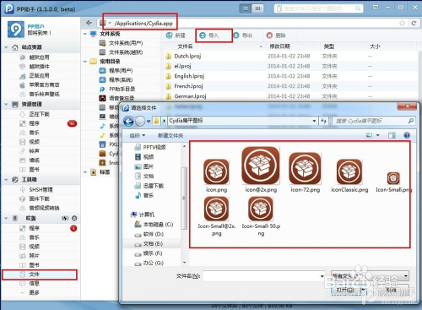Open 本地磁盘 (C:) in the dialog
Image resolution: width=422 pixels, height=310 pixels.
coord(154,225)
